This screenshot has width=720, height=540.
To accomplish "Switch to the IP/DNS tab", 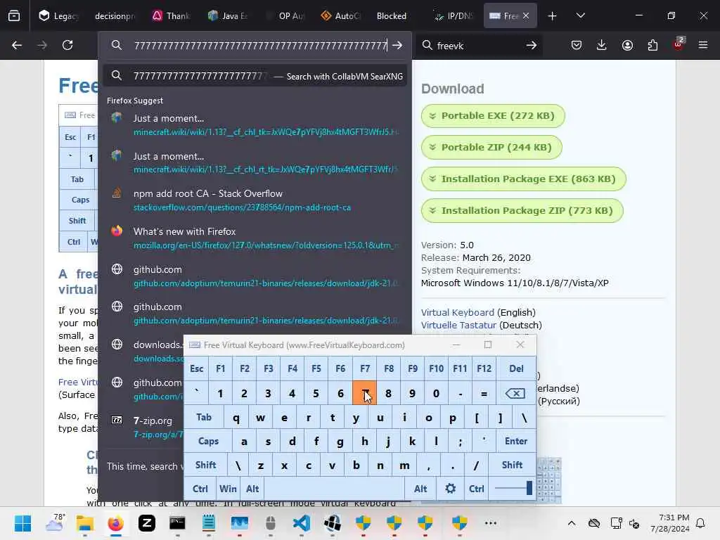I will [x=454, y=15].
